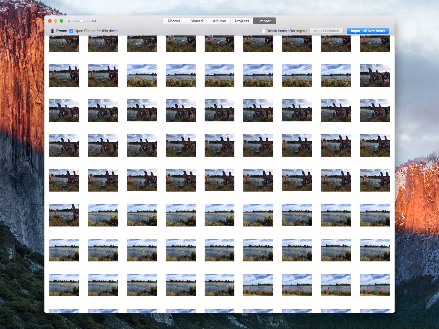Image resolution: width=439 pixels, height=329 pixels.
Task: Switch to the Shared tab
Action: tap(197, 21)
